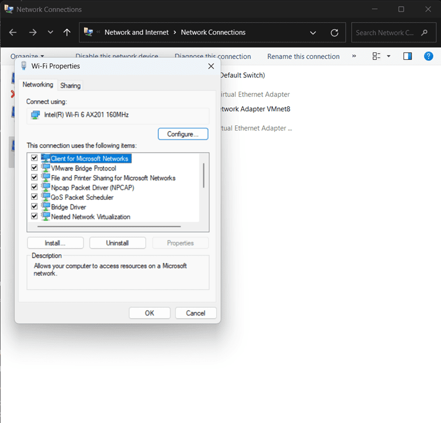The height and width of the screenshot is (423, 441).
Task: Click the QoS Packet Scheduler icon
Action: pyautogui.click(x=46, y=197)
